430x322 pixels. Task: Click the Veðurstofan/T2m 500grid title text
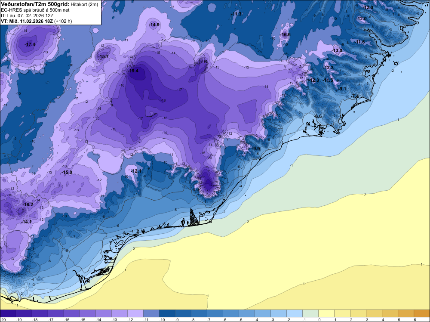pyautogui.click(x=35, y=4)
